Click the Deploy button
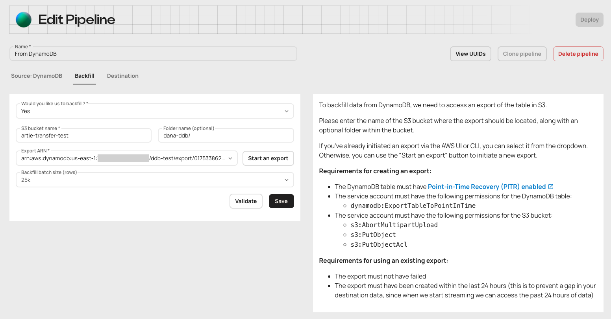This screenshot has width=611, height=319. tap(589, 20)
